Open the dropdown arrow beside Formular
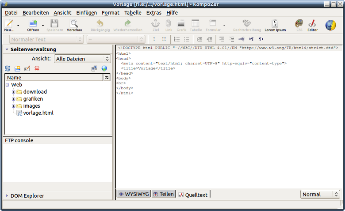Screen dimensions: 345x211 [224, 26]
